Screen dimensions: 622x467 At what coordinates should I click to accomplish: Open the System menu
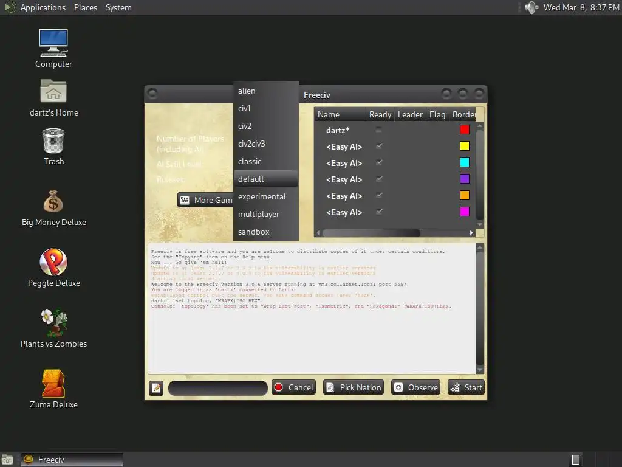click(x=118, y=7)
